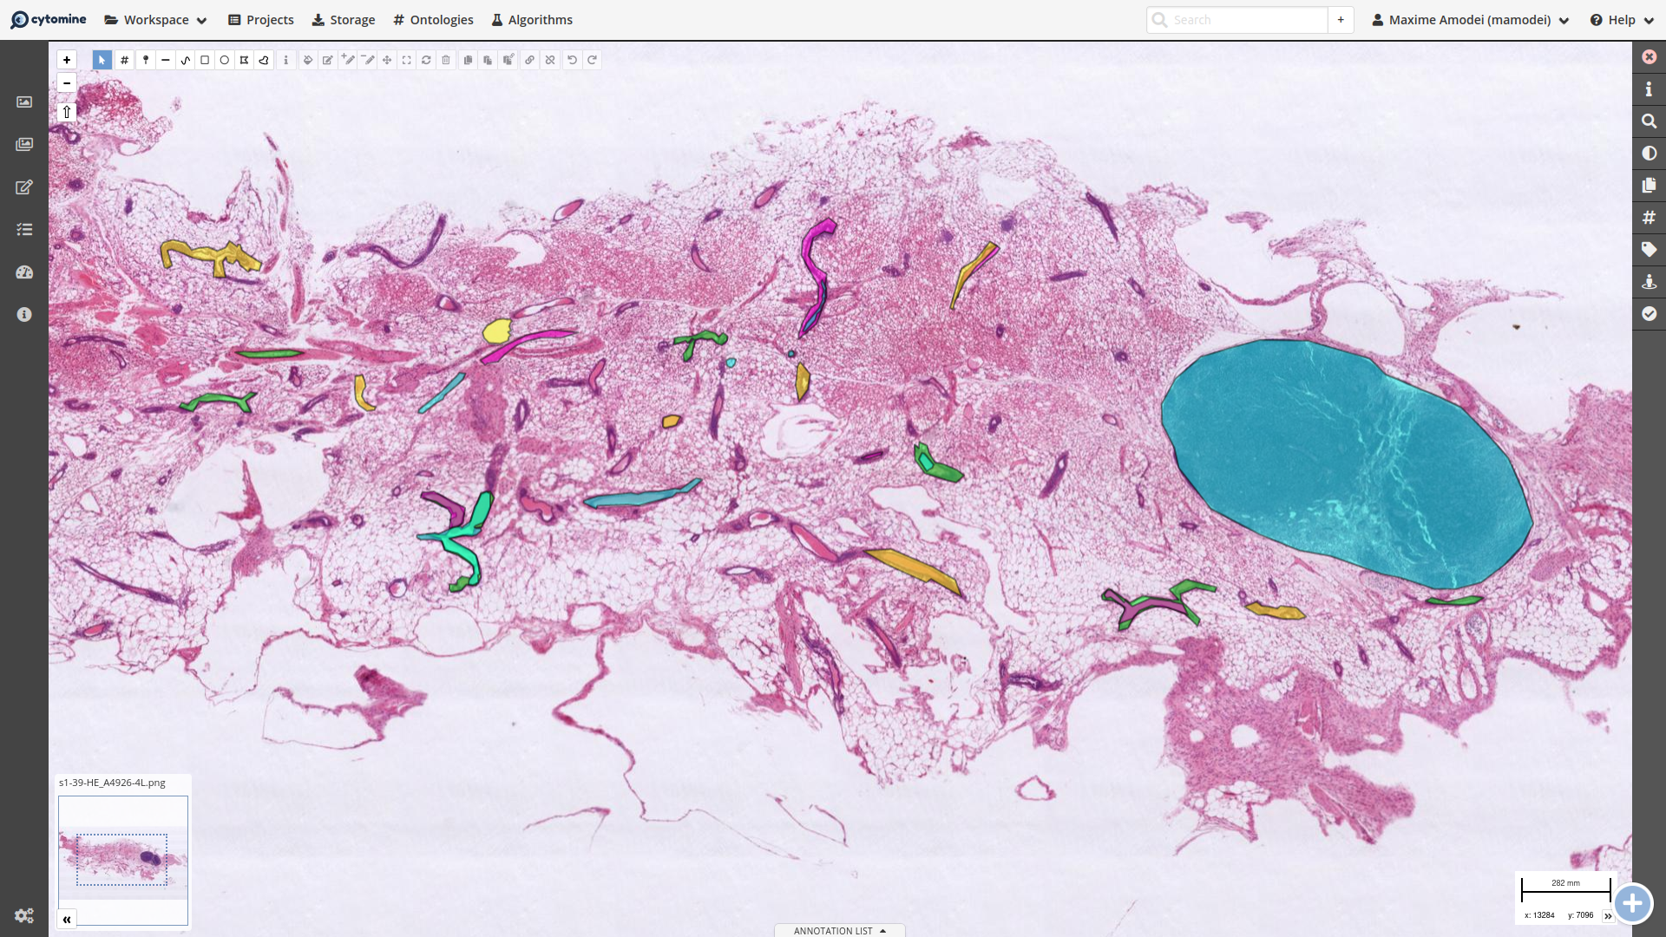Open follow user broadcast panel
Screen dimensions: 1666x937
(x=1650, y=282)
